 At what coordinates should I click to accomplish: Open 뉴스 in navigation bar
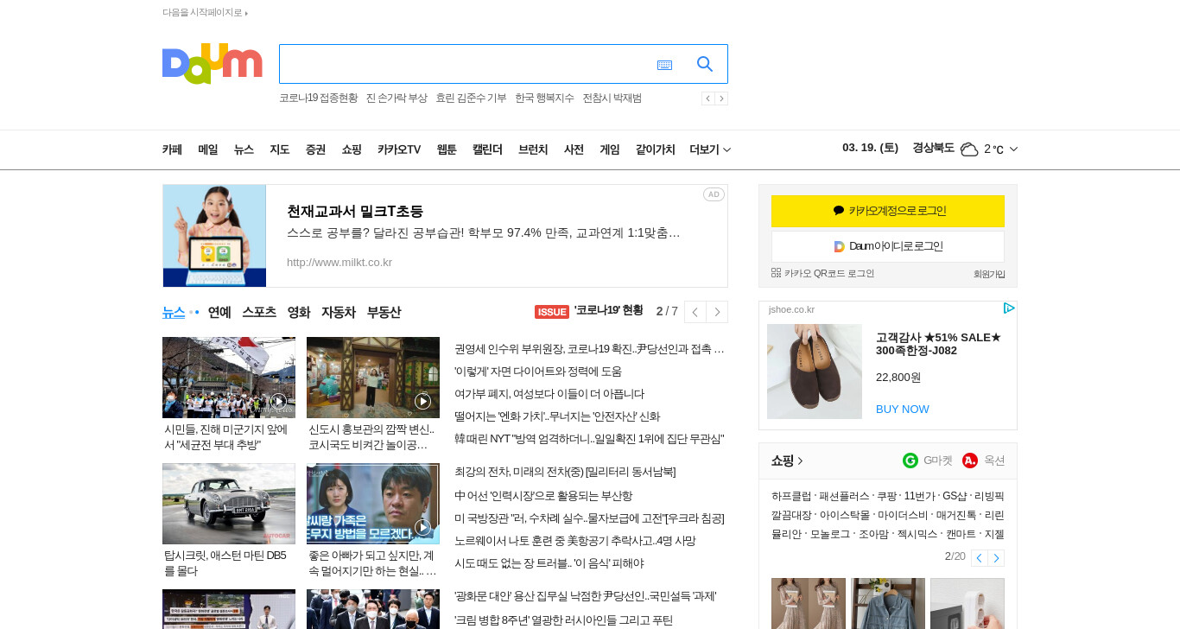click(244, 149)
